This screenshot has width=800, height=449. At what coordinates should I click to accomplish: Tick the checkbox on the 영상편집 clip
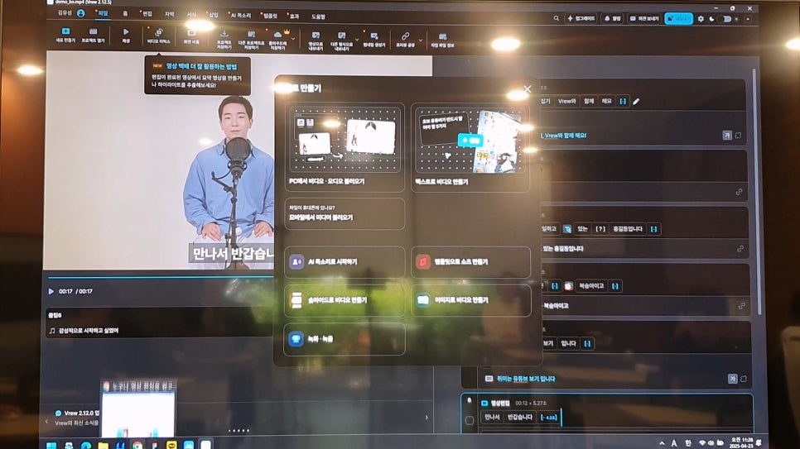click(470, 420)
